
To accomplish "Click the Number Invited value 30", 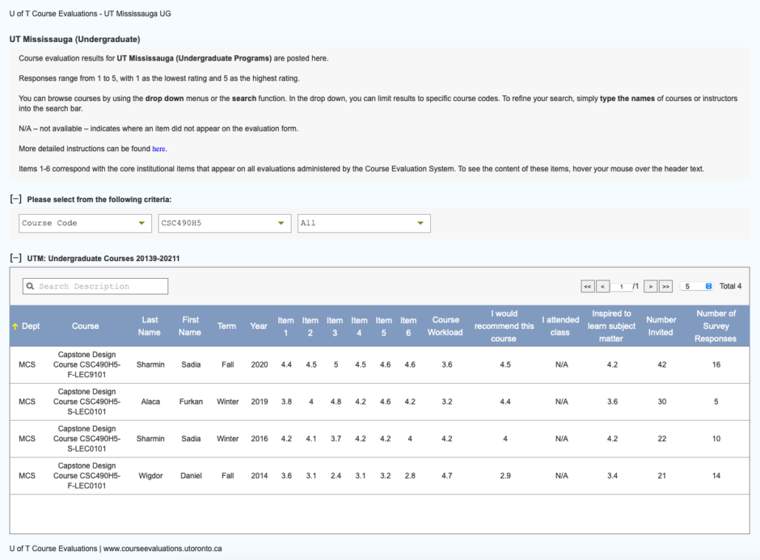I will click(662, 402).
